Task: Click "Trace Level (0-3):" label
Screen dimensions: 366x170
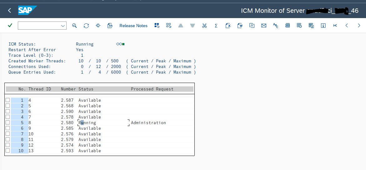Action: pos(31,56)
